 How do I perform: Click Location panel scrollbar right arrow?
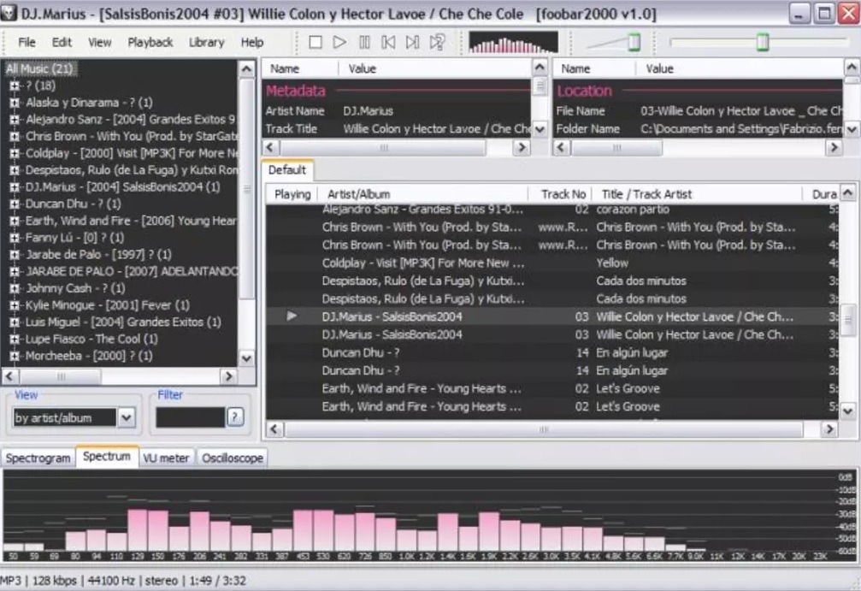[834, 147]
